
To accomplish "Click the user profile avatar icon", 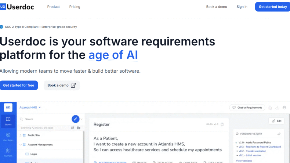I will tap(285, 107).
